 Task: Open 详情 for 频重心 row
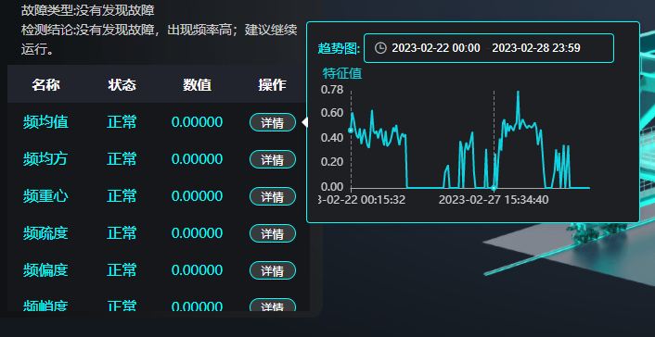(273, 196)
